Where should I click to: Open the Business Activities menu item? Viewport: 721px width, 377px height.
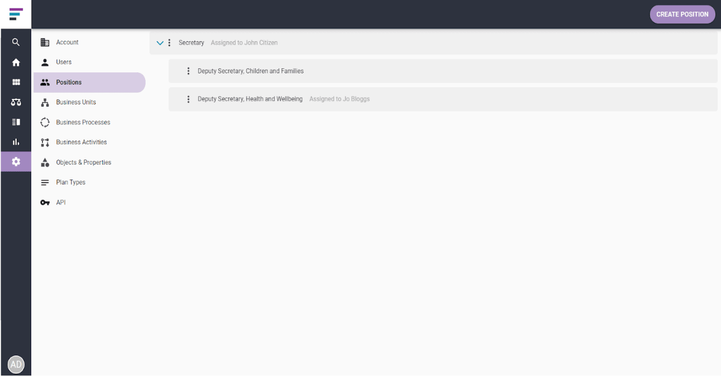89,142
